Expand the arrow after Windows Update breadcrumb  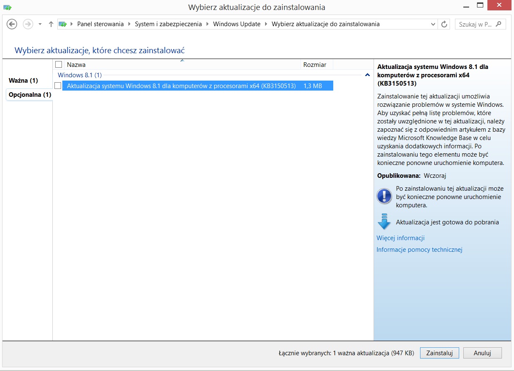pos(266,24)
